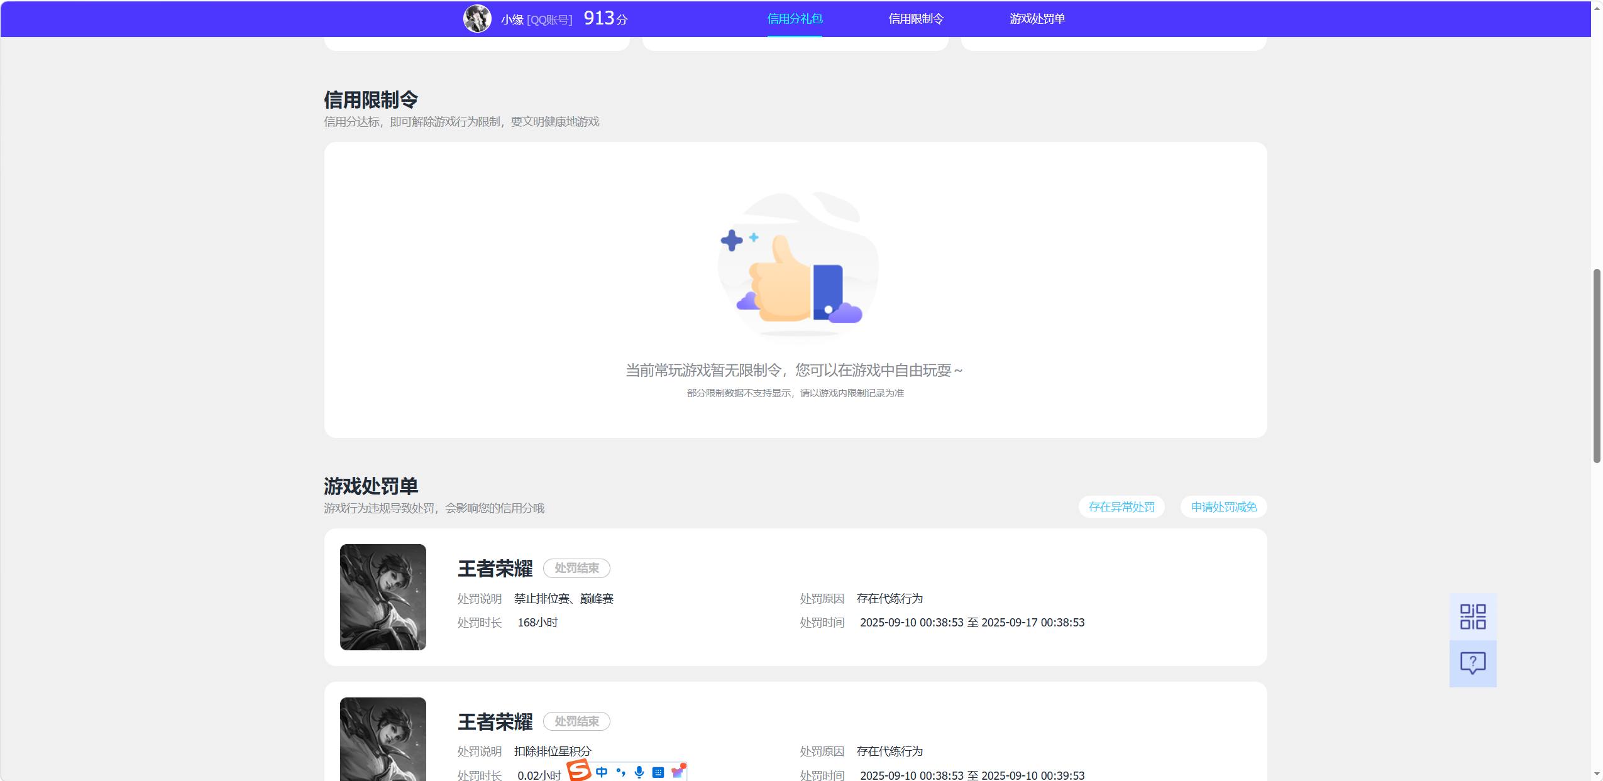Click the 申请处罚减免 button
The width and height of the screenshot is (1603, 781).
coord(1224,507)
